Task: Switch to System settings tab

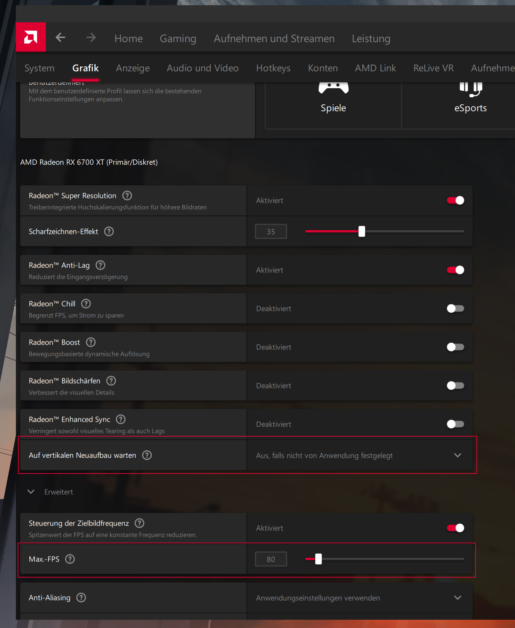Action: [x=39, y=68]
